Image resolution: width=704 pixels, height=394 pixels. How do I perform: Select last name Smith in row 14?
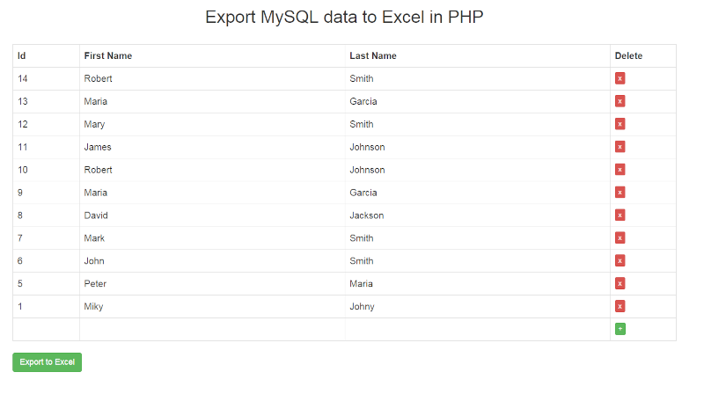pyautogui.click(x=362, y=78)
